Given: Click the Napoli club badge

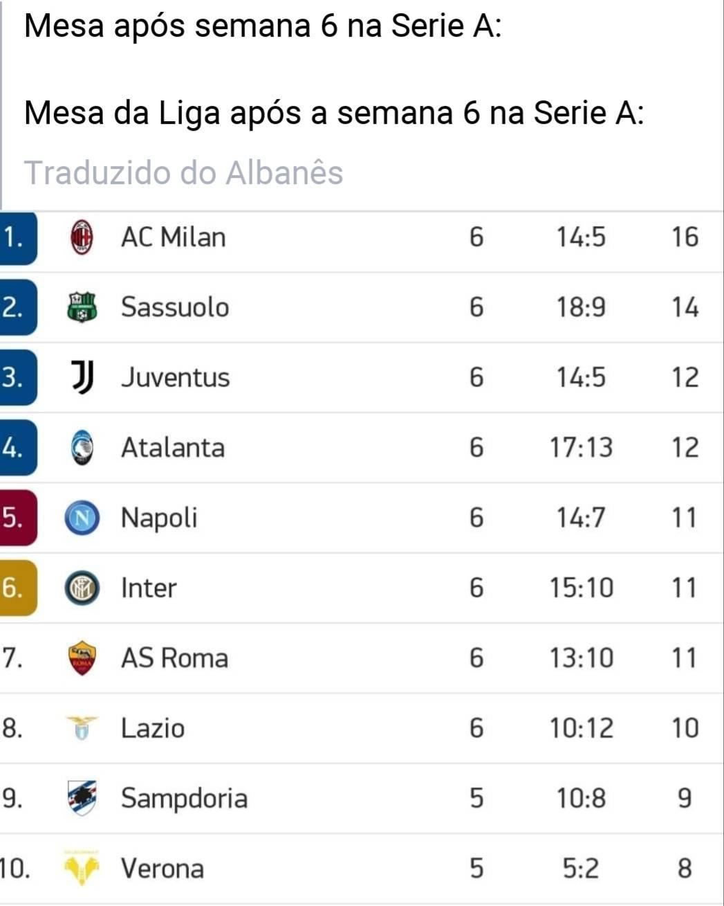Looking at the screenshot, I should [x=82, y=518].
